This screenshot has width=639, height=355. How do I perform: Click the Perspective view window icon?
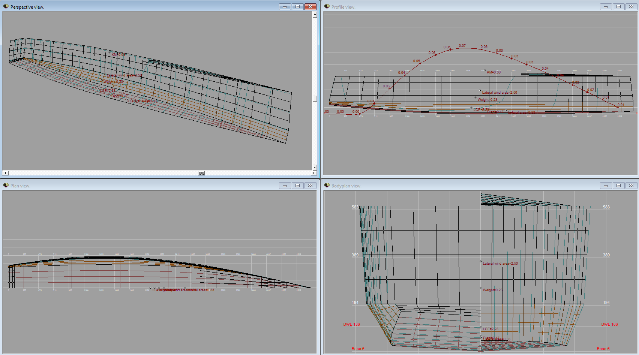coord(6,7)
